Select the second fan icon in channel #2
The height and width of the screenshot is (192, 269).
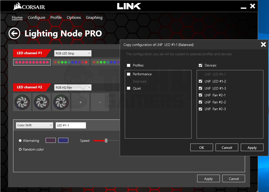pos(42,102)
